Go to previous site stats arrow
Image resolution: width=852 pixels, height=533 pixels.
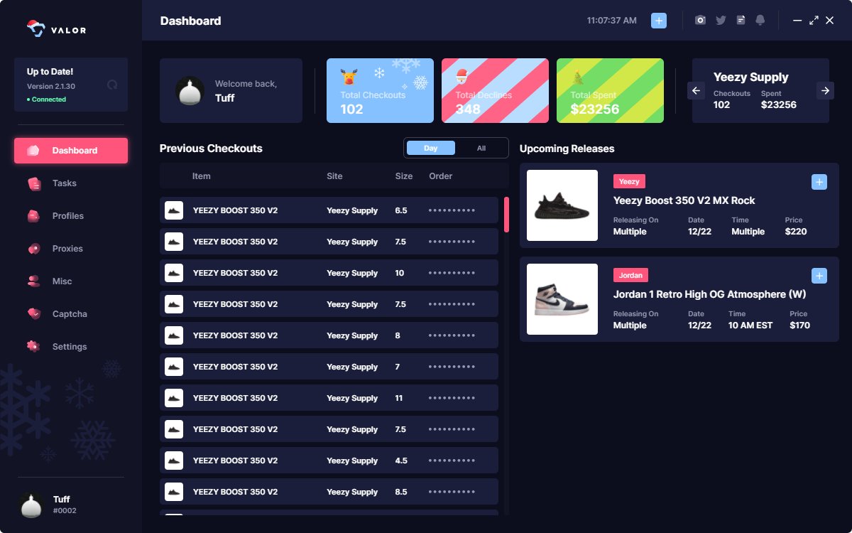tap(696, 90)
